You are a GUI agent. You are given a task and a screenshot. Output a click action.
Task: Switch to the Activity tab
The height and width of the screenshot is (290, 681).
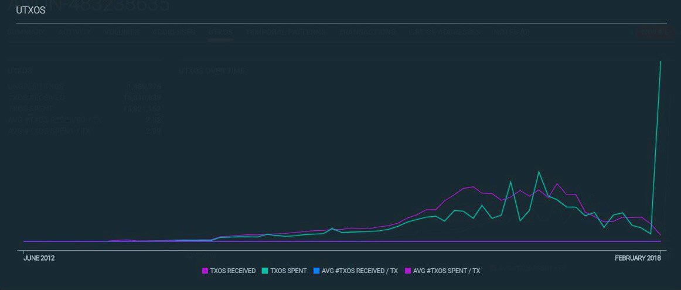click(x=74, y=32)
